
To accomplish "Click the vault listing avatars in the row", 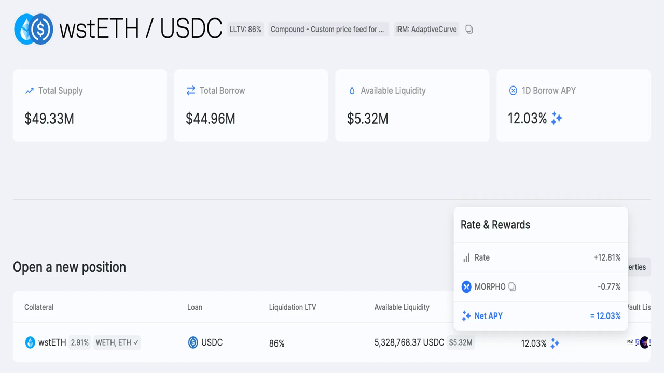I will tap(639, 342).
